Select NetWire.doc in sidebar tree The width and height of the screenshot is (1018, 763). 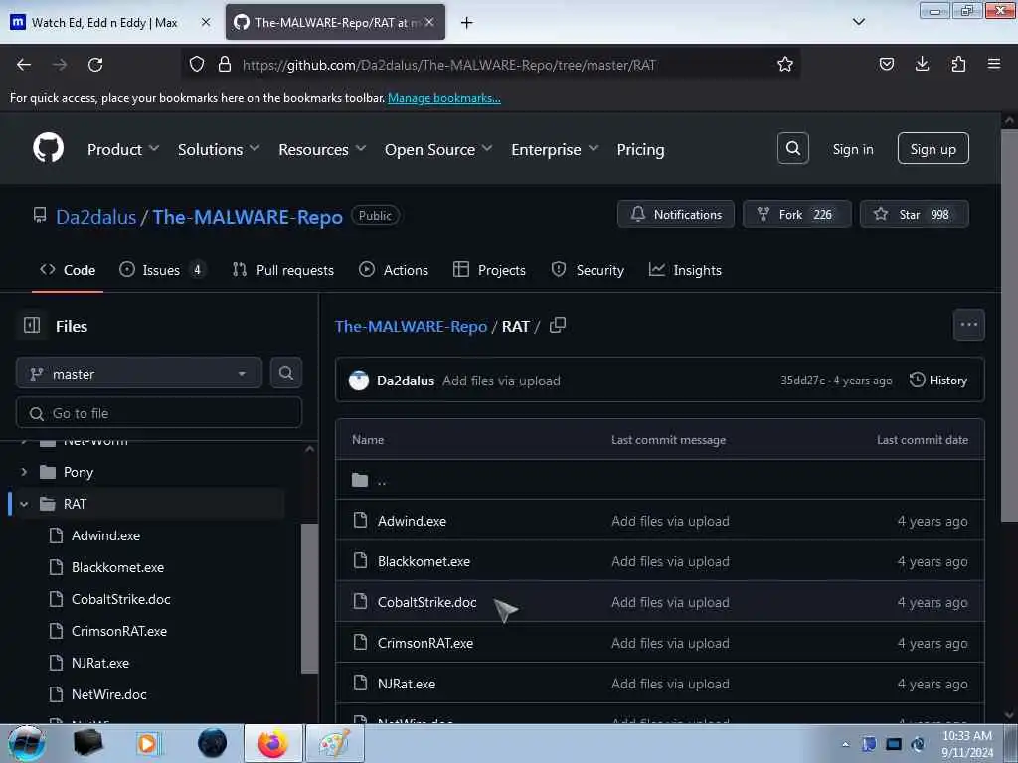click(109, 694)
